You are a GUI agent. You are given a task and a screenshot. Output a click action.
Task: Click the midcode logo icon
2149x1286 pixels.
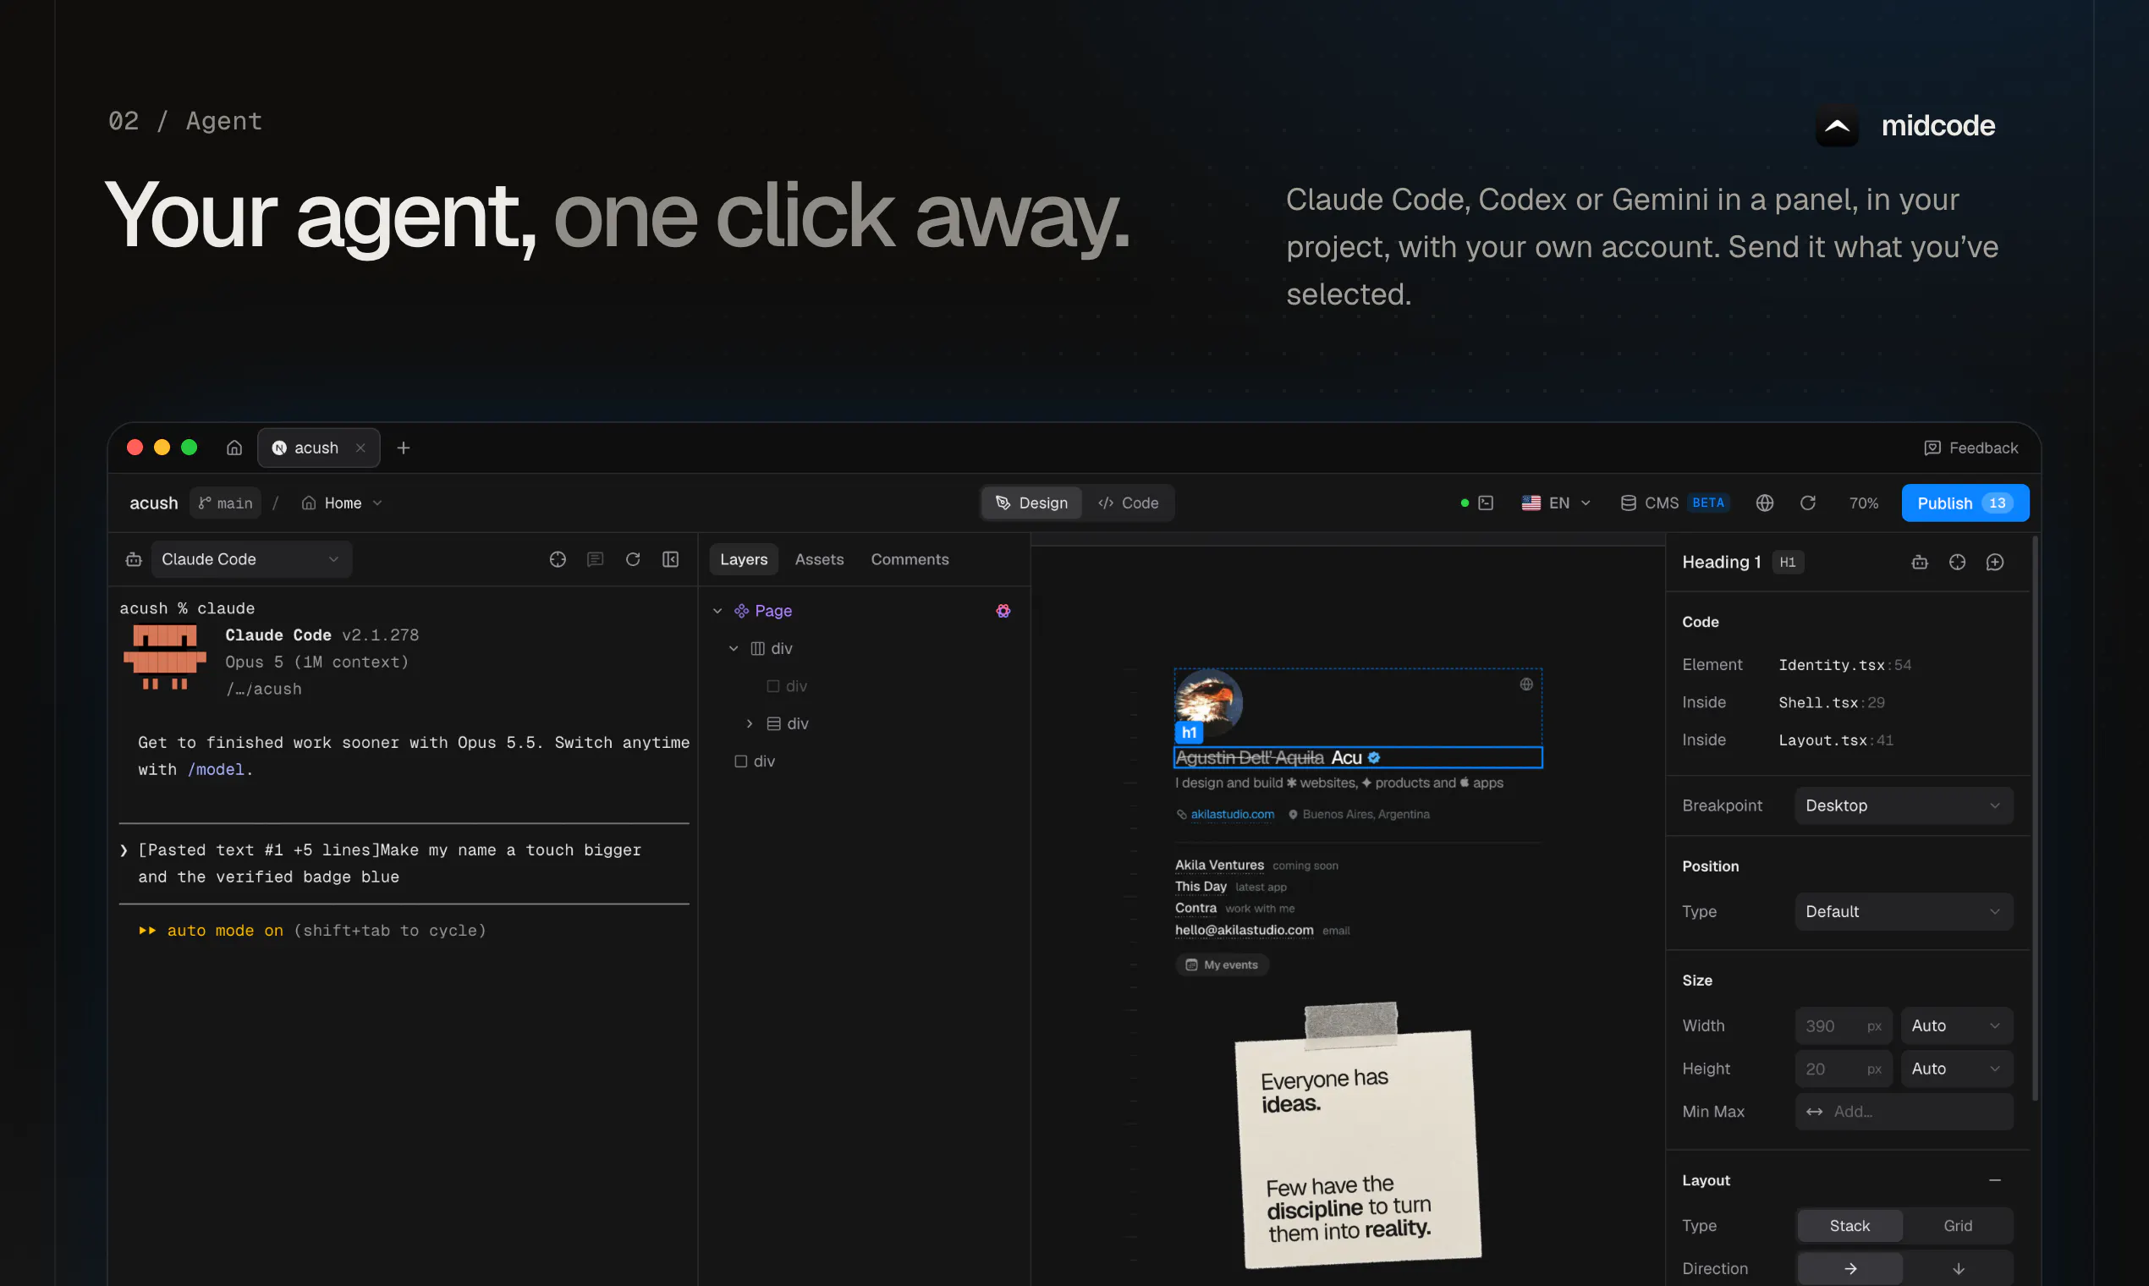1836,127
